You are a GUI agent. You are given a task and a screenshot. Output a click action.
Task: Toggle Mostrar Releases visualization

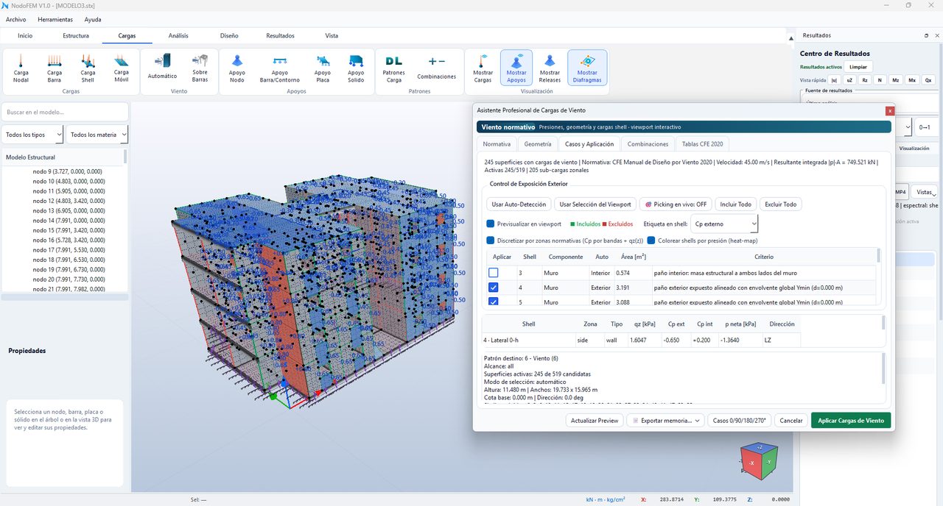(550, 68)
